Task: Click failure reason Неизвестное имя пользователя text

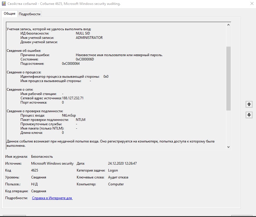Action: [119, 55]
